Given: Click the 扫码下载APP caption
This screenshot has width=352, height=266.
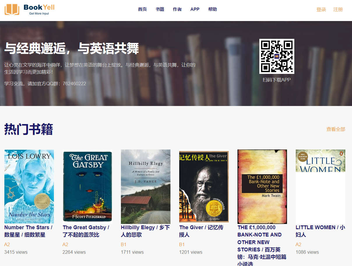Looking at the screenshot, I should 277,80.
